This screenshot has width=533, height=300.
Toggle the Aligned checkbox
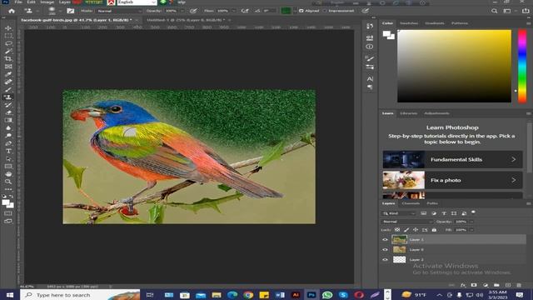pos(301,11)
